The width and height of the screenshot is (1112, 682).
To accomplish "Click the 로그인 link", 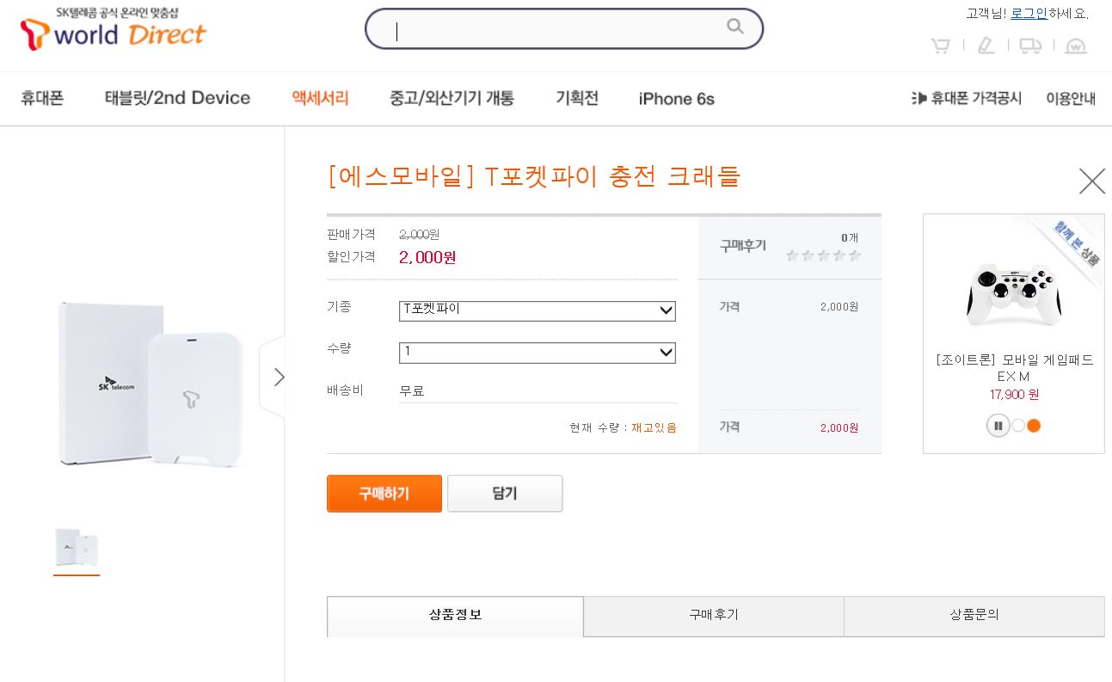I will tap(1028, 14).
